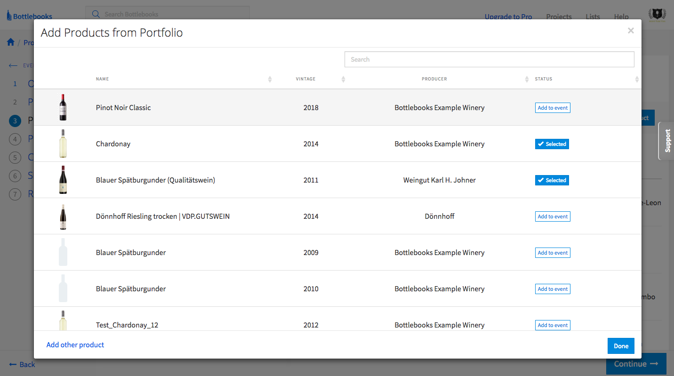This screenshot has width=674, height=376.
Task: Add Test_Chardonay_12 to event
Action: coord(553,325)
